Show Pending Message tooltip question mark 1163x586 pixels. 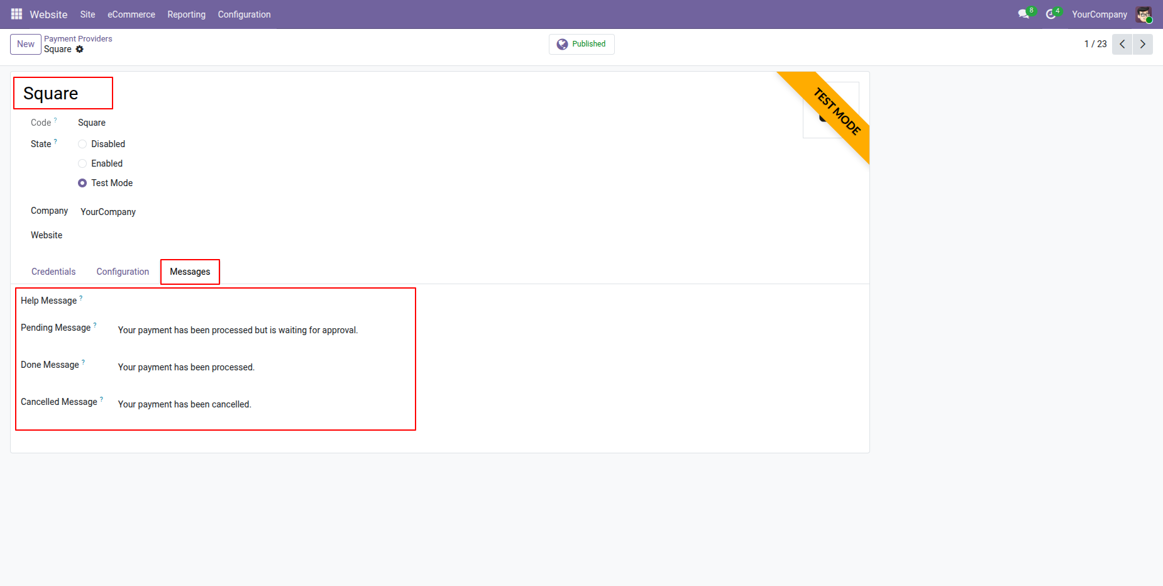(x=95, y=325)
